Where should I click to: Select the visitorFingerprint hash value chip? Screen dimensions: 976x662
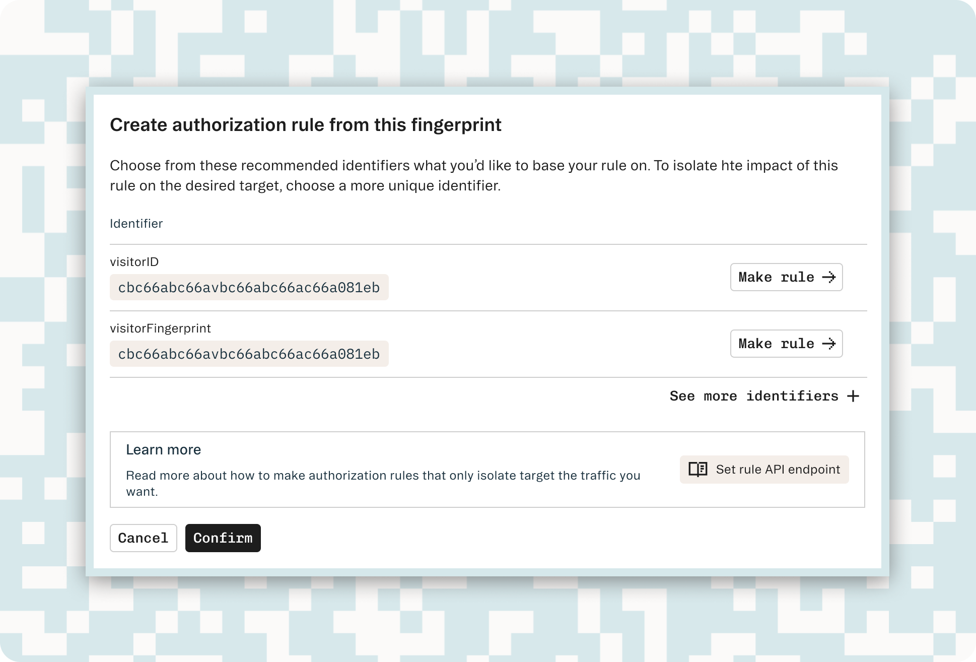click(x=249, y=354)
